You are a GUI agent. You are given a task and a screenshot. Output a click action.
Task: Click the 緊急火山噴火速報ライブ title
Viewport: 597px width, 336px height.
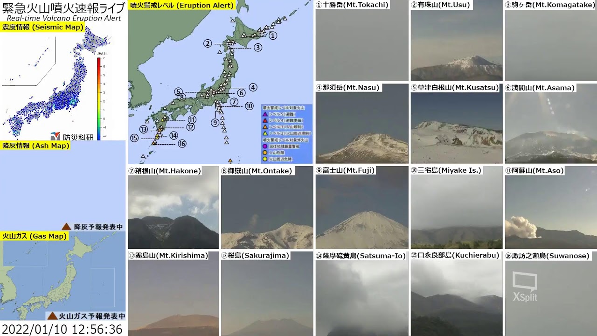click(63, 7)
